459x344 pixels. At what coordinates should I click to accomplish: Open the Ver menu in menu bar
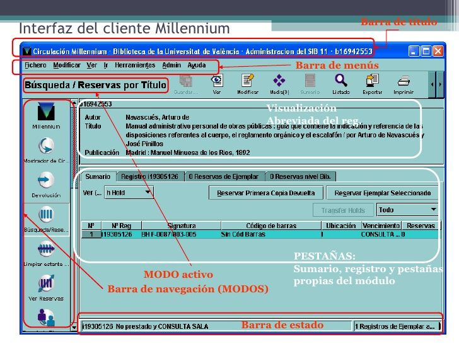[91, 66]
